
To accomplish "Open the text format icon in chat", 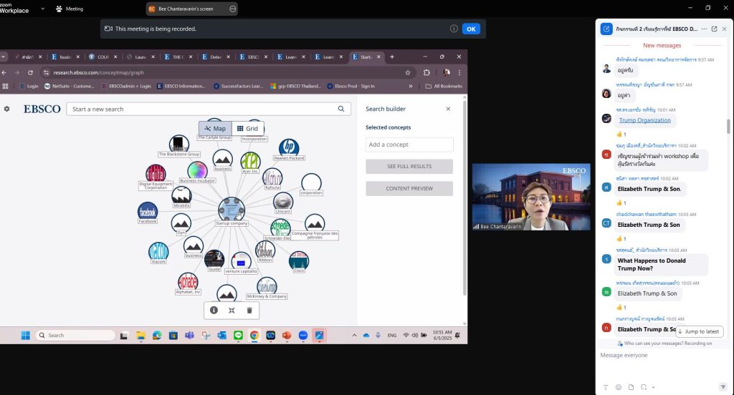I will [x=606, y=387].
